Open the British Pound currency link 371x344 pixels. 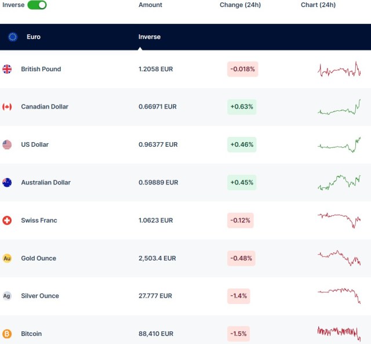41,69
